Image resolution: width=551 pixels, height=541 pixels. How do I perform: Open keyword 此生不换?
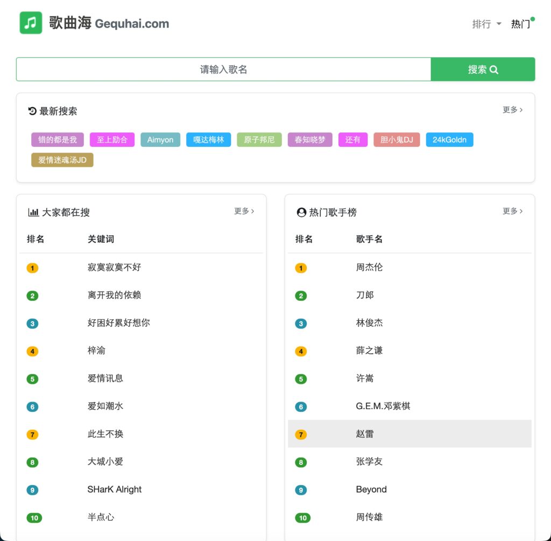(105, 434)
